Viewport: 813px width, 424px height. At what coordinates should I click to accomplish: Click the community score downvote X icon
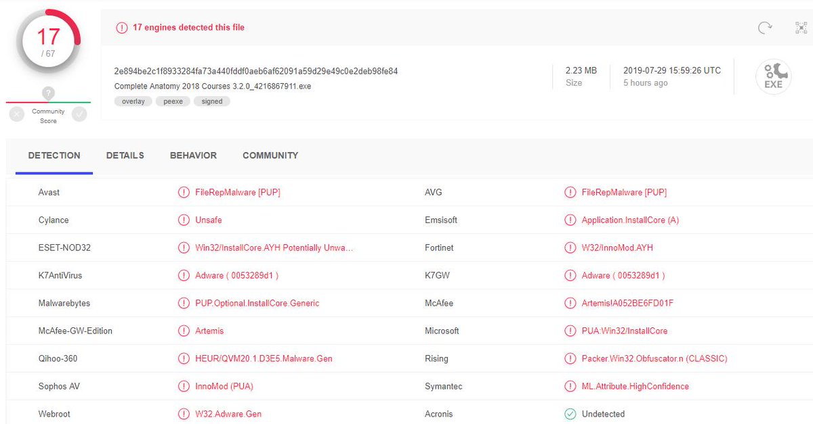point(17,114)
